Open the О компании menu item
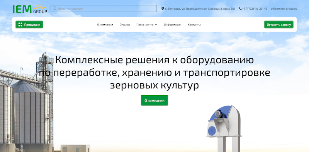The image size is (309, 152). (105, 25)
